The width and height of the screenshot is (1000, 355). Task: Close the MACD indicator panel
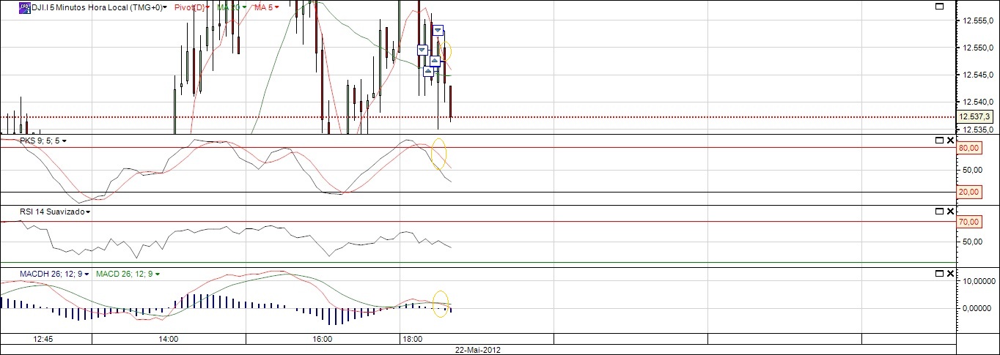950,273
